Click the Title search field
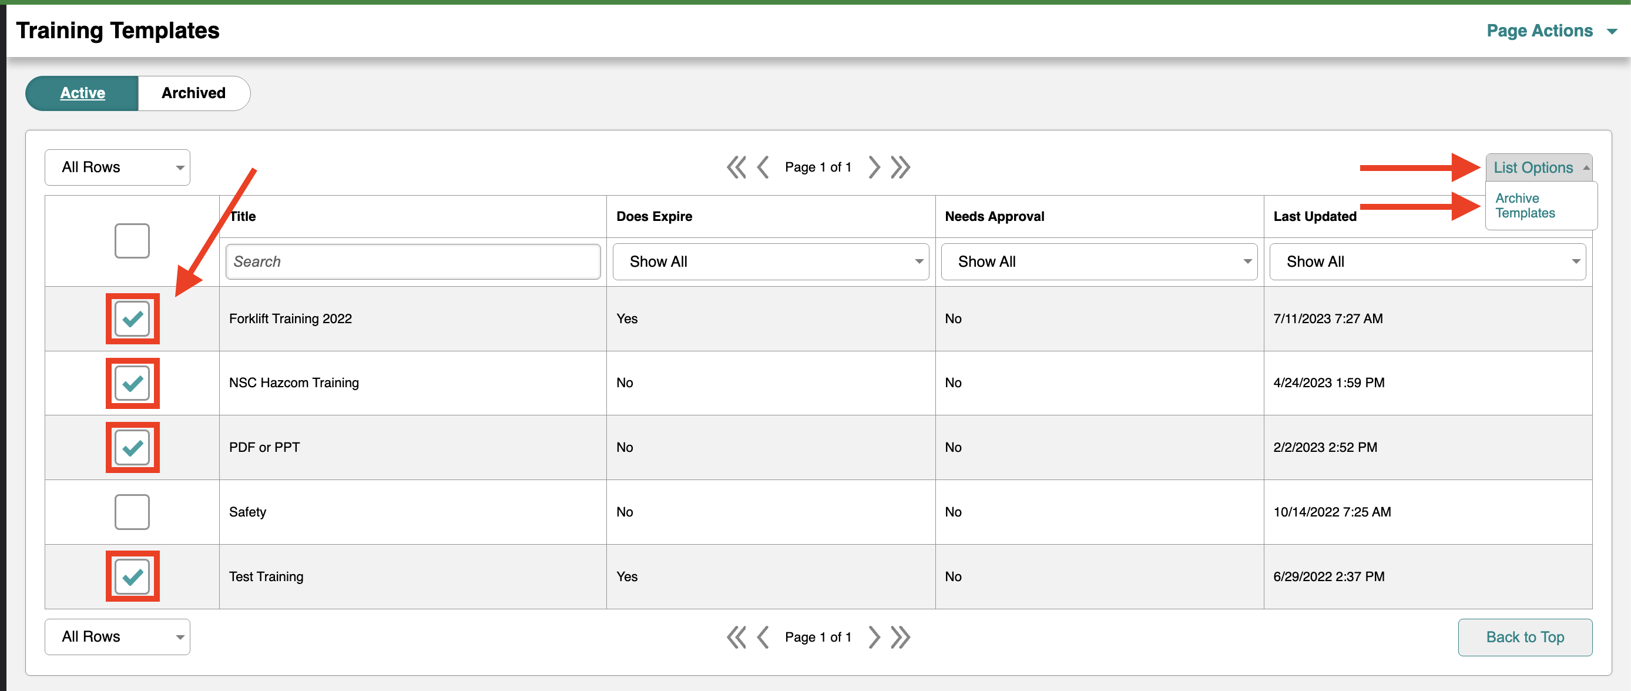 tap(413, 261)
